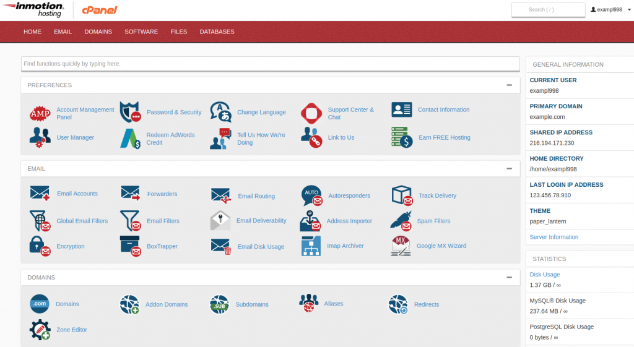Open the Databases menu in navigation bar
634x347 pixels.
(x=217, y=32)
